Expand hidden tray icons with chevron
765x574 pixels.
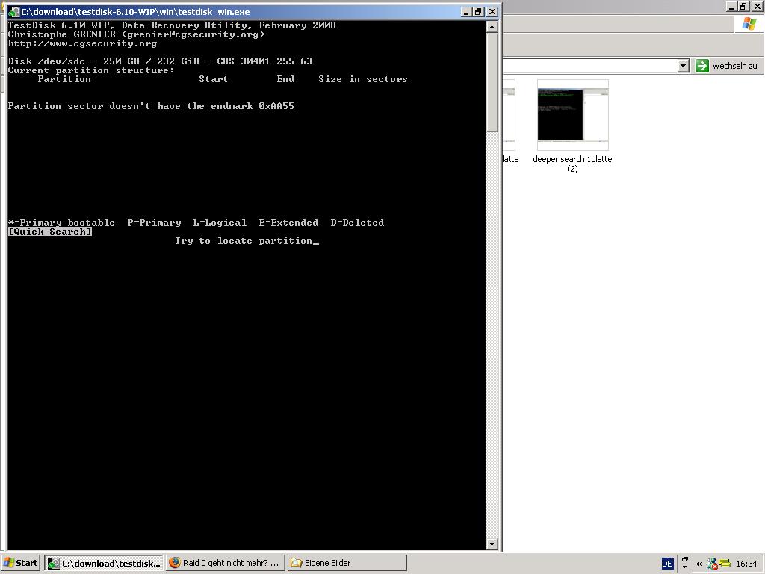point(699,564)
